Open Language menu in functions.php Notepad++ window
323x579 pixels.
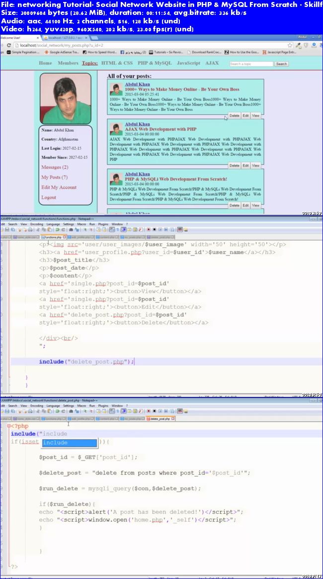point(53,224)
